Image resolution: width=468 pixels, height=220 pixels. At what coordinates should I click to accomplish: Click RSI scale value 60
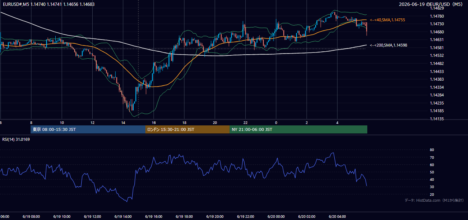point(432,165)
